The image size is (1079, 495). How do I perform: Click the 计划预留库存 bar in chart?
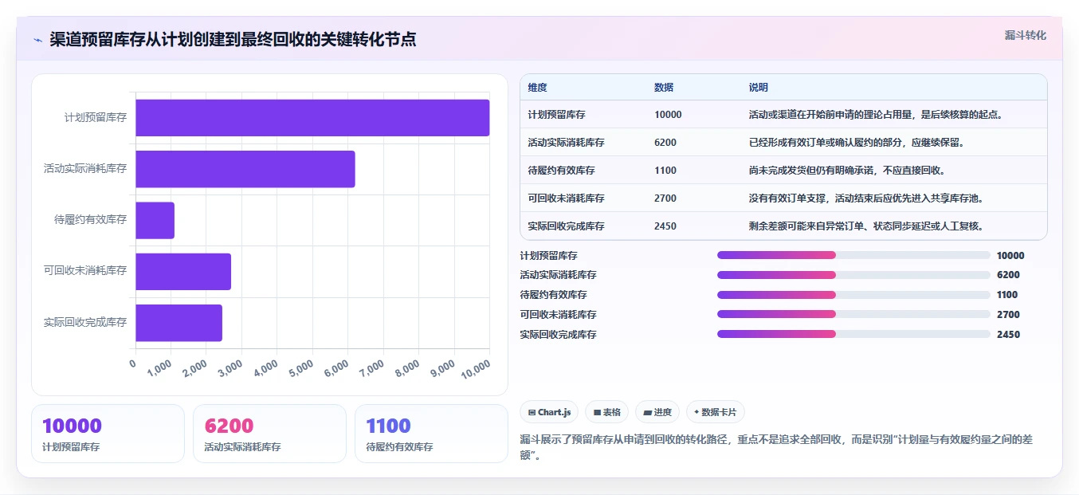pyautogui.click(x=312, y=118)
